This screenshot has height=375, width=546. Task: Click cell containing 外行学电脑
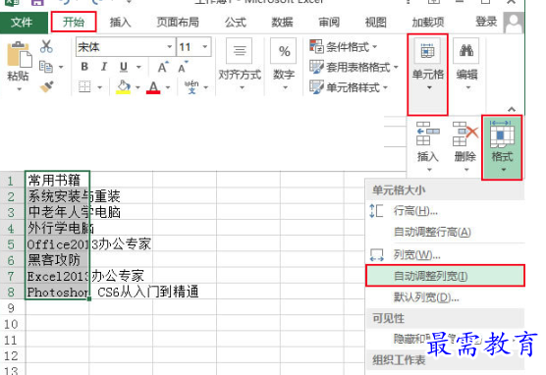coord(57,228)
